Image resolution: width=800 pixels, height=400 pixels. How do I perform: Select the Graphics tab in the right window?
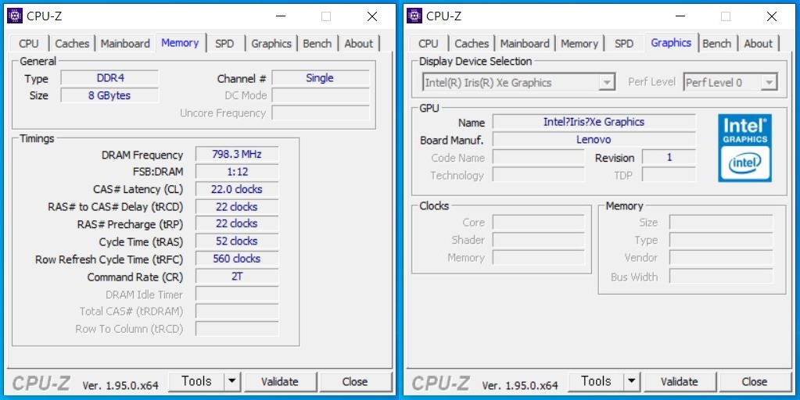point(671,43)
